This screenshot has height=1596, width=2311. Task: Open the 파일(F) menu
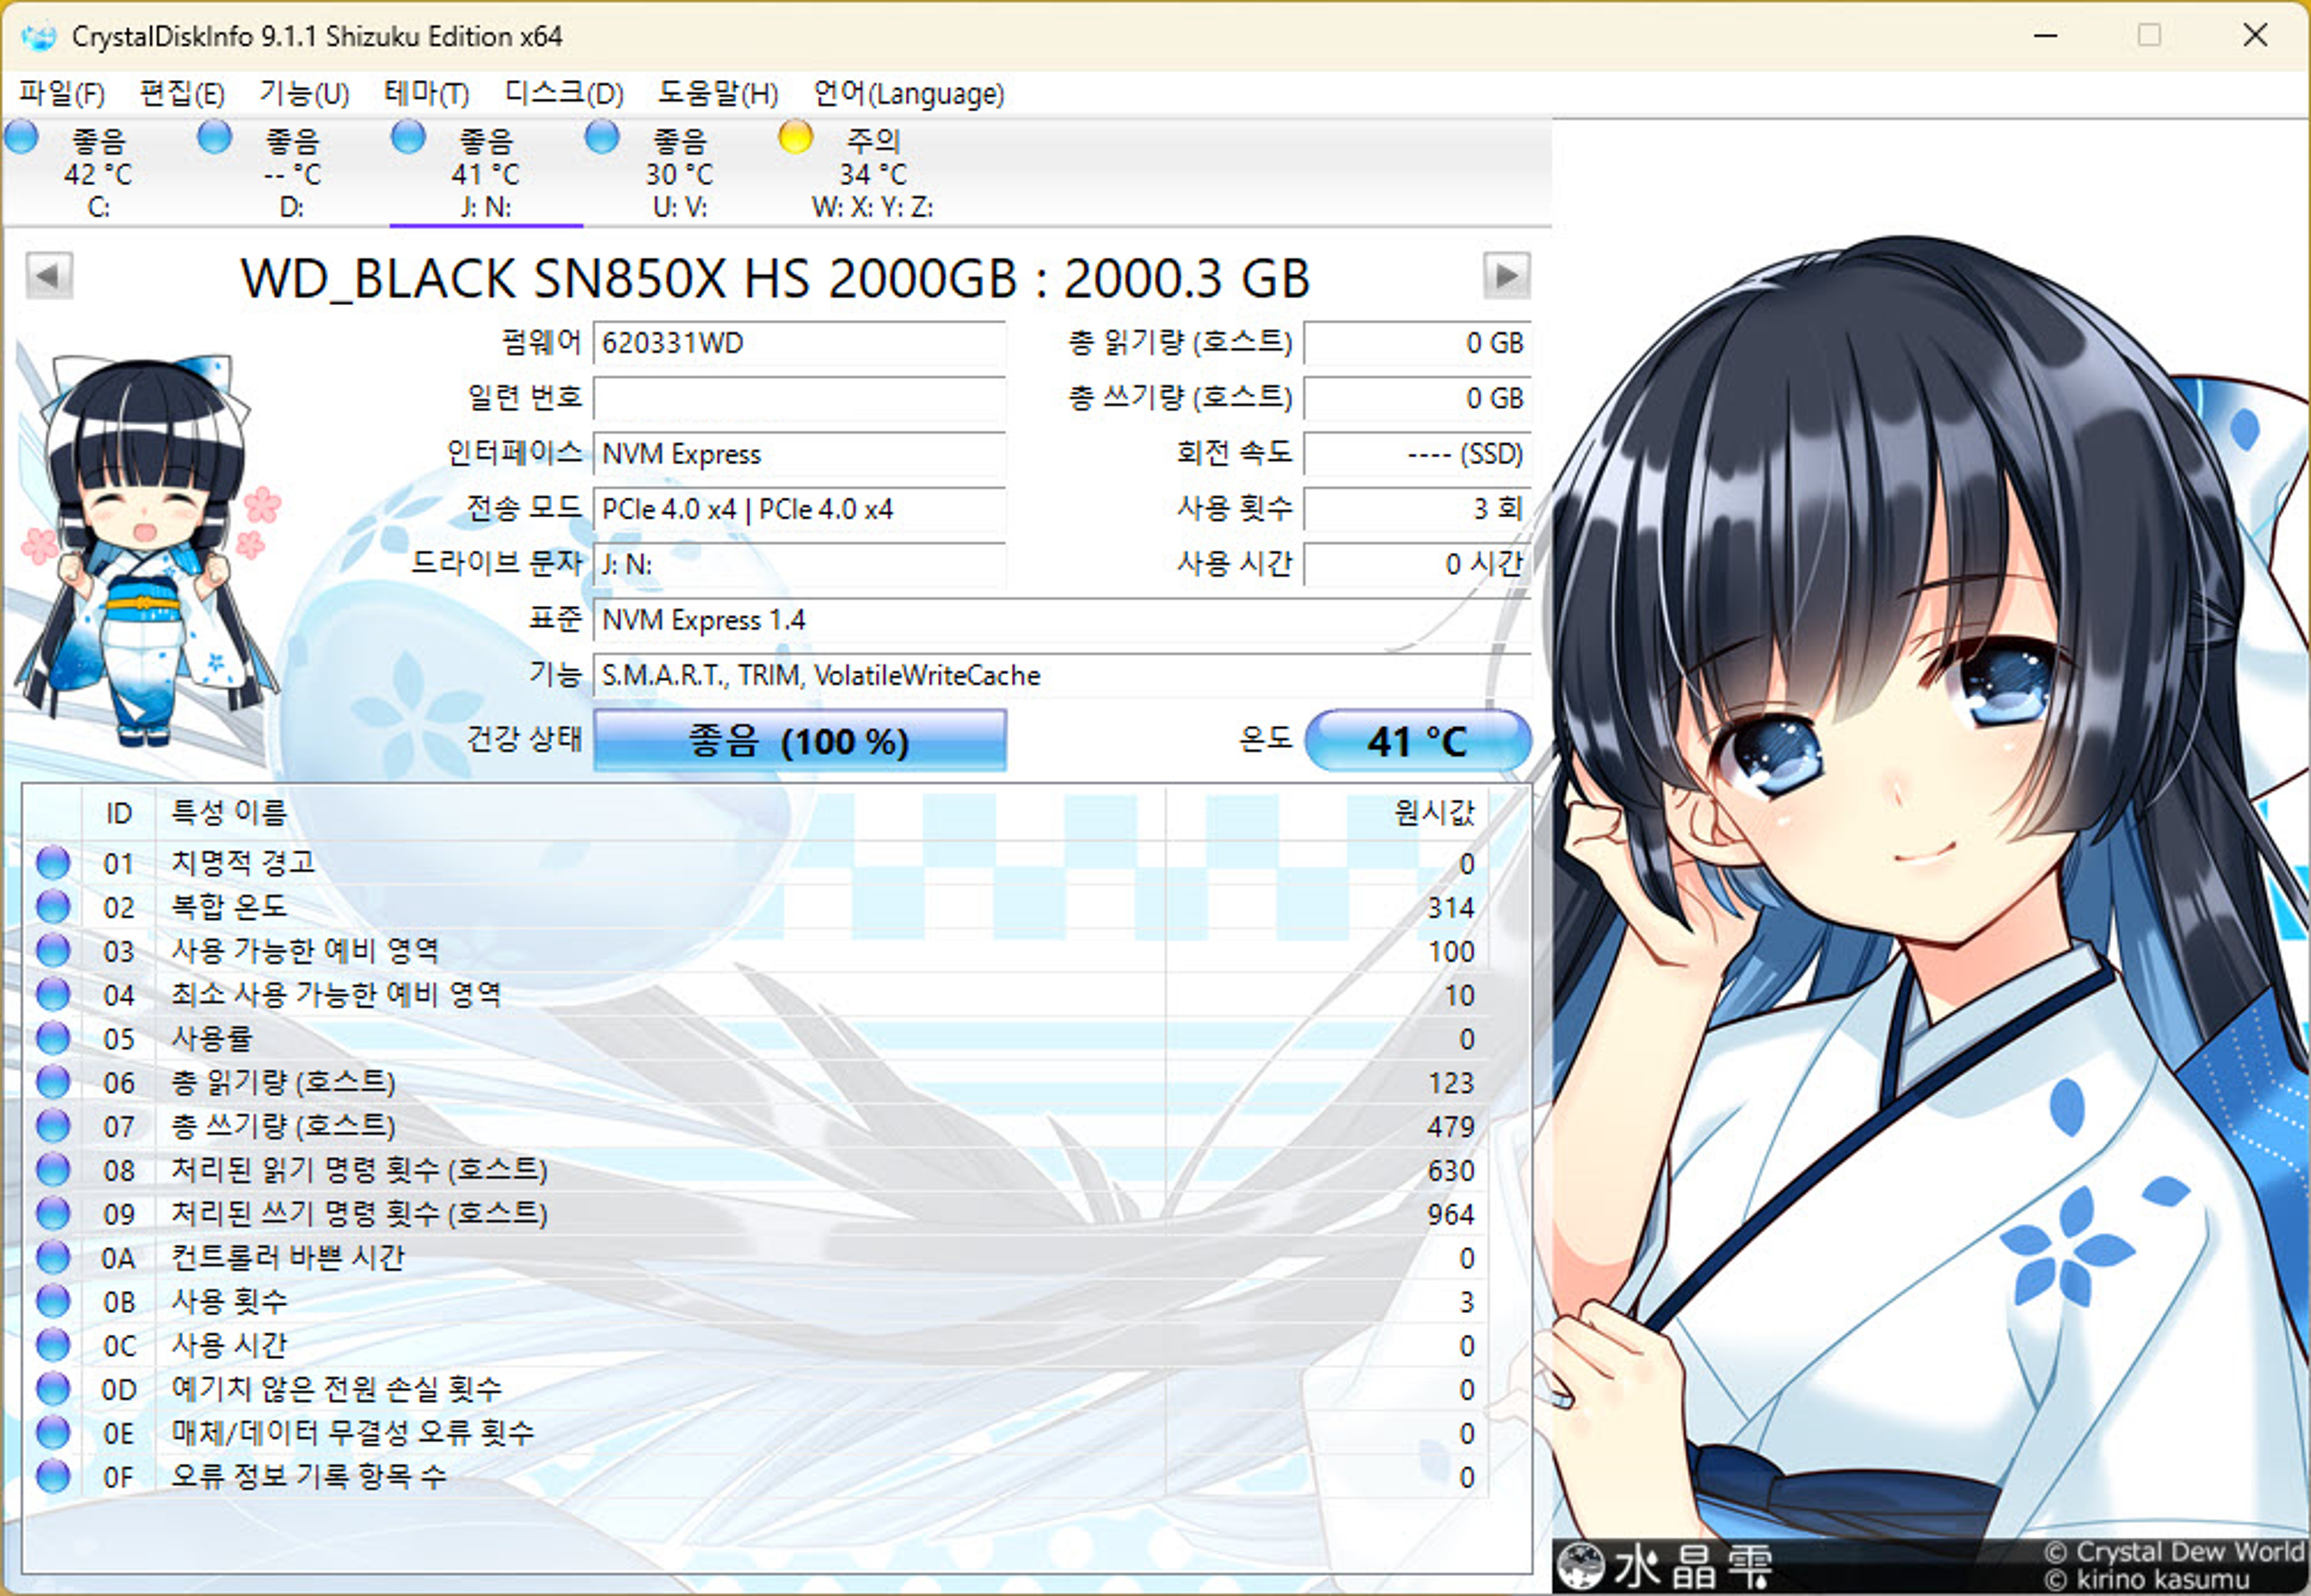[62, 94]
